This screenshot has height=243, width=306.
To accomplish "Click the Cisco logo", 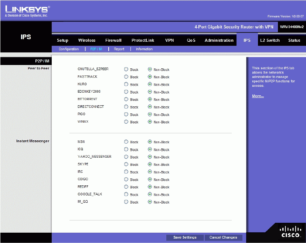I will (290, 232).
